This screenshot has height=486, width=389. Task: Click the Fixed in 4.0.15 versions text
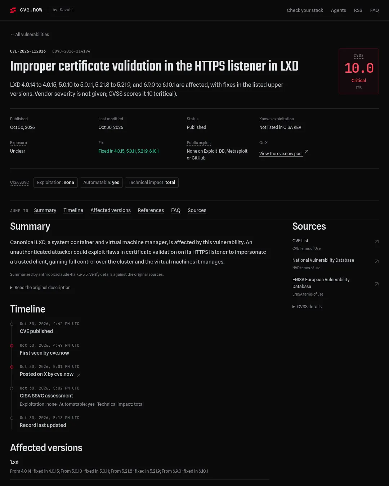point(129,151)
